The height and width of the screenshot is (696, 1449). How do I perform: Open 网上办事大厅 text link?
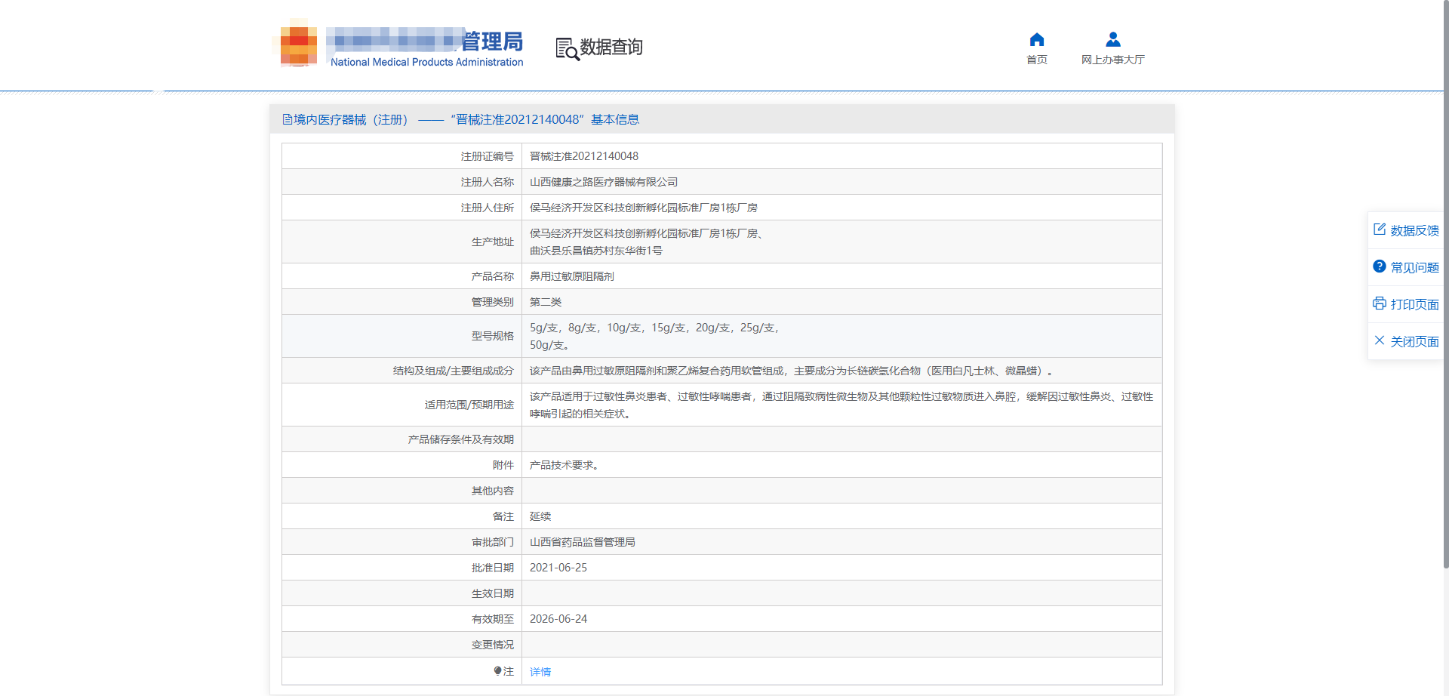[x=1113, y=60]
